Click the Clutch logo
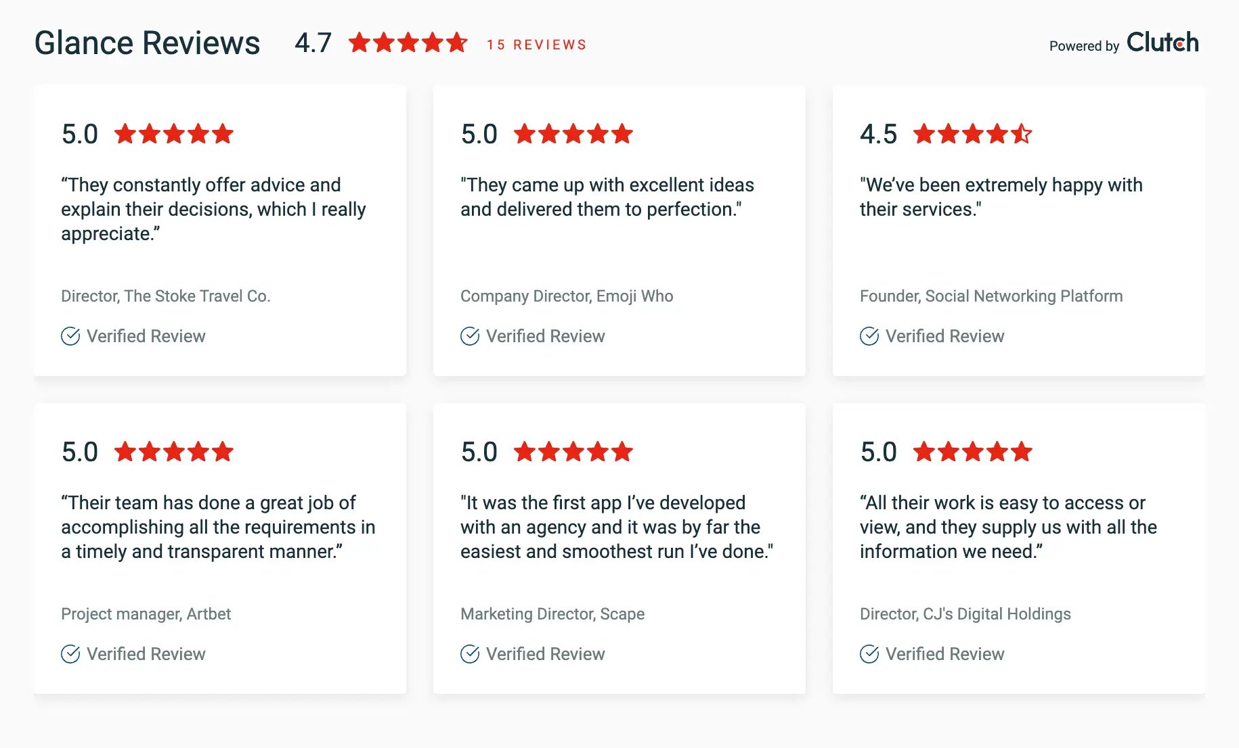Viewport: 1239px width, 748px height. 1162,43
